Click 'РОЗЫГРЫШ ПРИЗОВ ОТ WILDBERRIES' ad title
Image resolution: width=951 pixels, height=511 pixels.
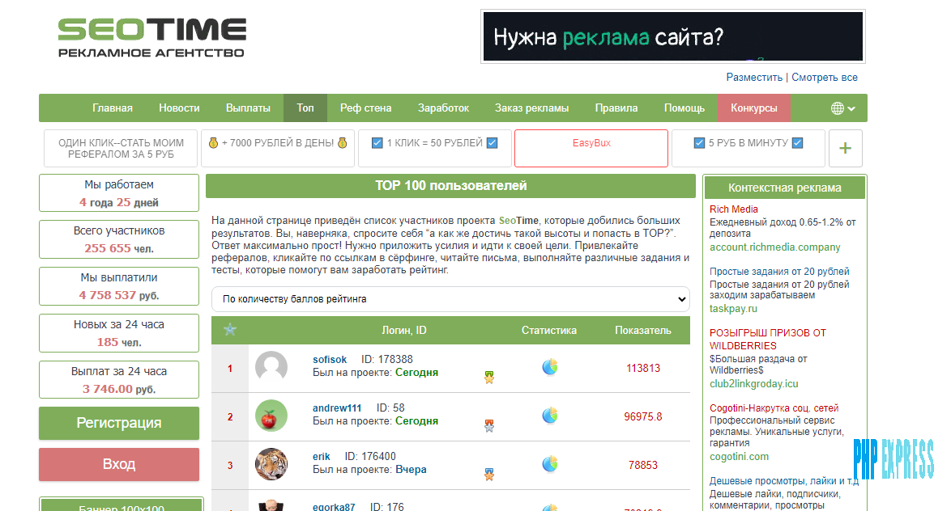tap(767, 340)
